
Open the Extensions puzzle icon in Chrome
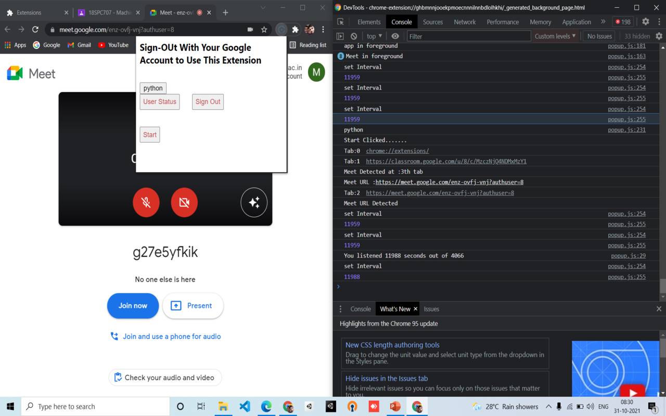point(296,30)
